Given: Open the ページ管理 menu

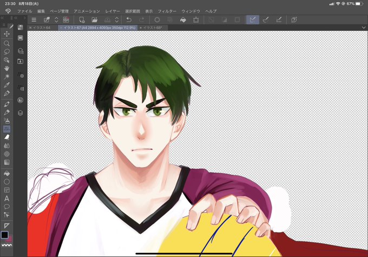Looking at the screenshot, I should pos(59,11).
